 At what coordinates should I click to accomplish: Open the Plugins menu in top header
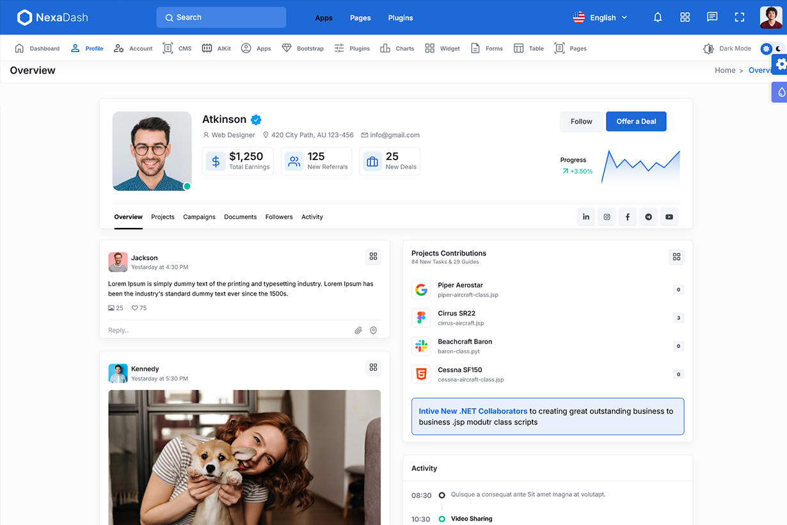[x=400, y=18]
